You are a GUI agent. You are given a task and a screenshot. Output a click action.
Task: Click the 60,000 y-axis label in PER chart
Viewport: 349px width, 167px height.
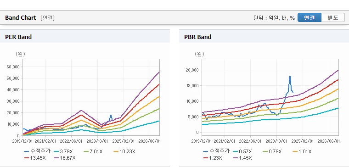tap(14, 67)
